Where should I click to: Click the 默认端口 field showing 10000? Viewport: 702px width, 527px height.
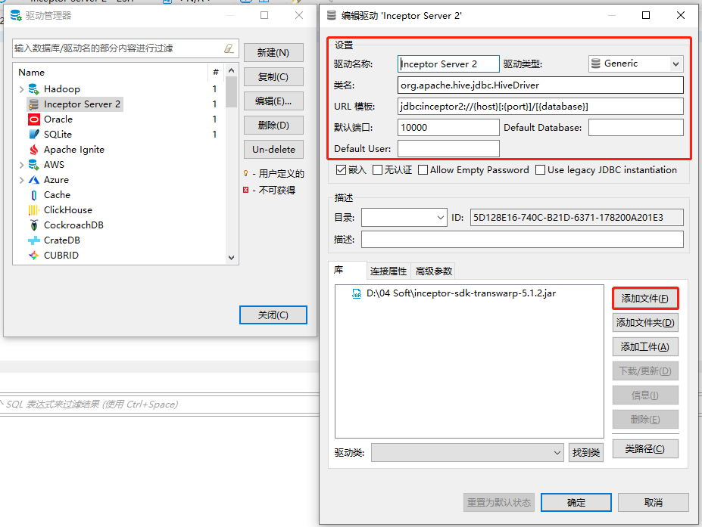pos(448,127)
